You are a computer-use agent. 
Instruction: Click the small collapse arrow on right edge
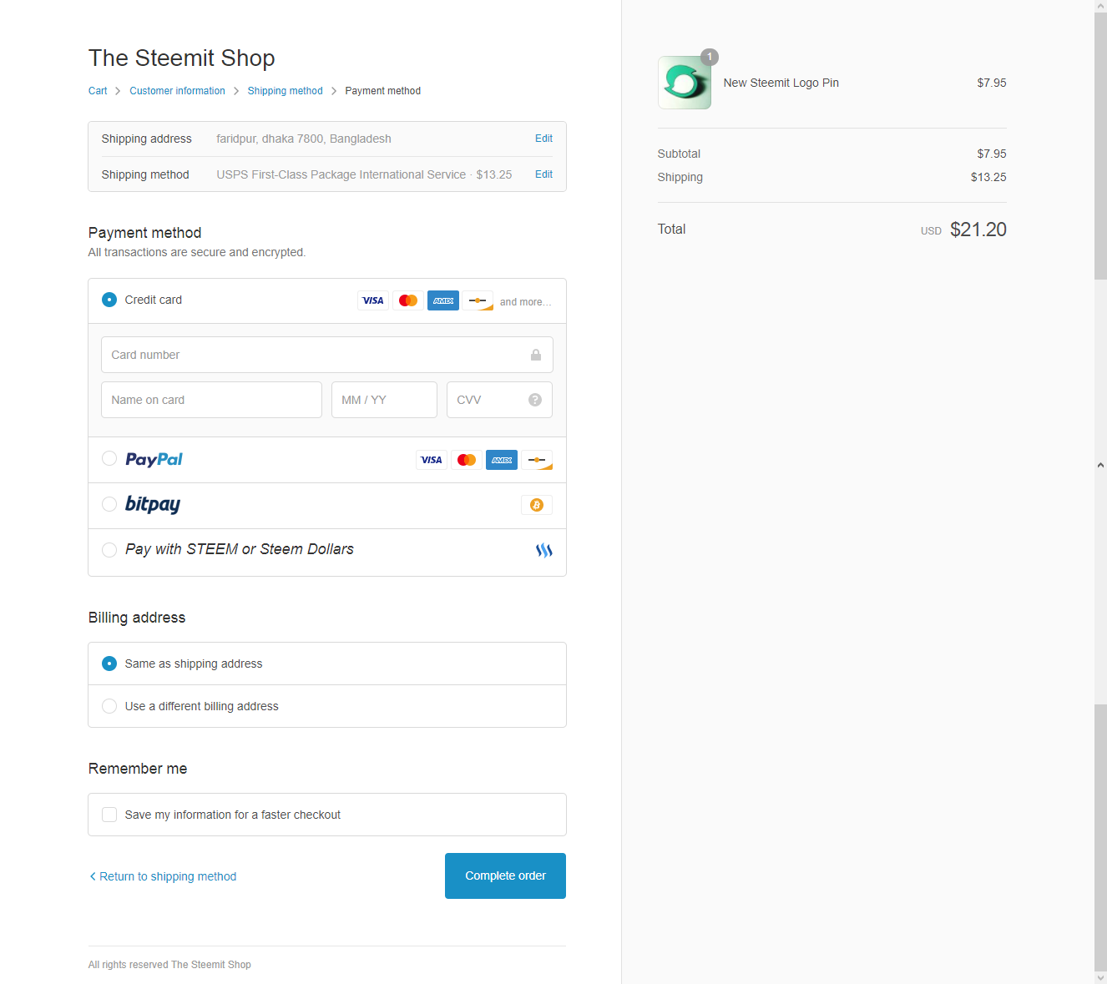(x=1100, y=465)
